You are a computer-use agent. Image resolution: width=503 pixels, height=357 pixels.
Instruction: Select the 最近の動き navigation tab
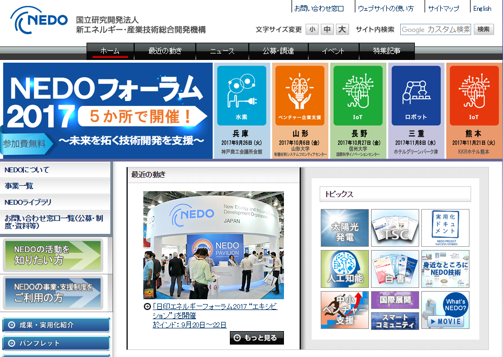165,51
